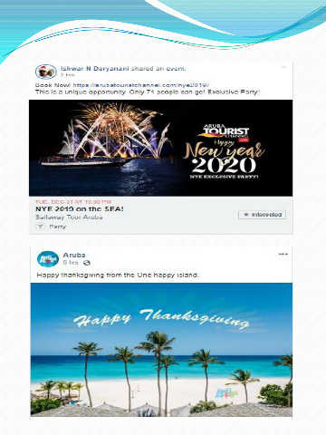Open the Aruba page name link
The image size is (326, 435).
(x=74, y=255)
